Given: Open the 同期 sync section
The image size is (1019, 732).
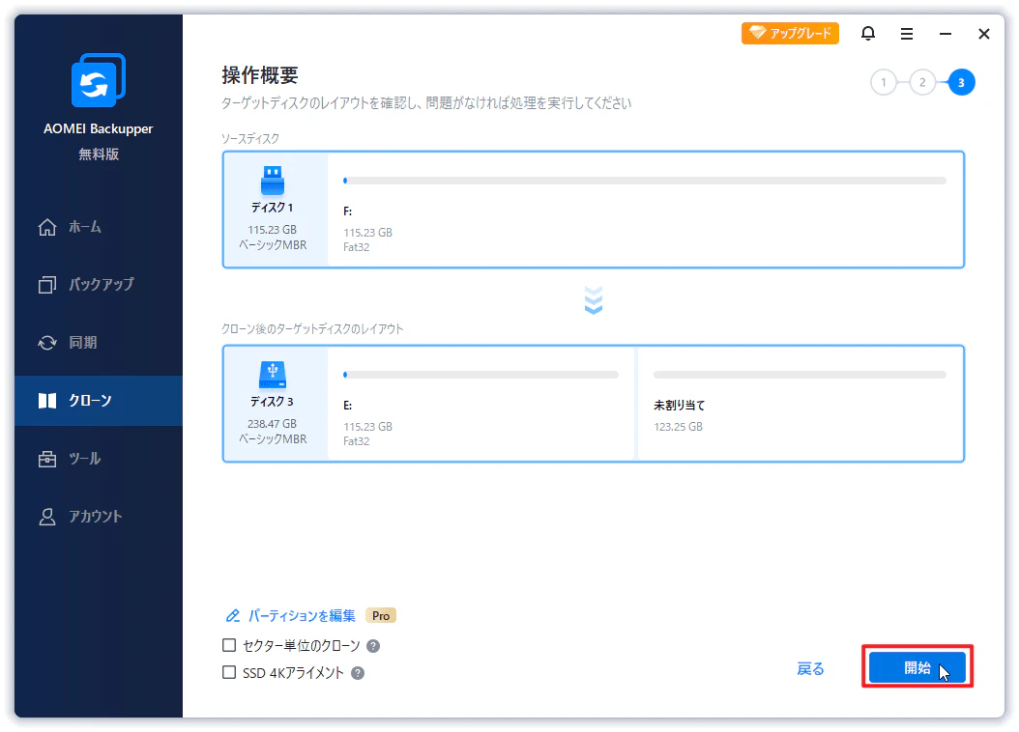Looking at the screenshot, I should [x=99, y=343].
